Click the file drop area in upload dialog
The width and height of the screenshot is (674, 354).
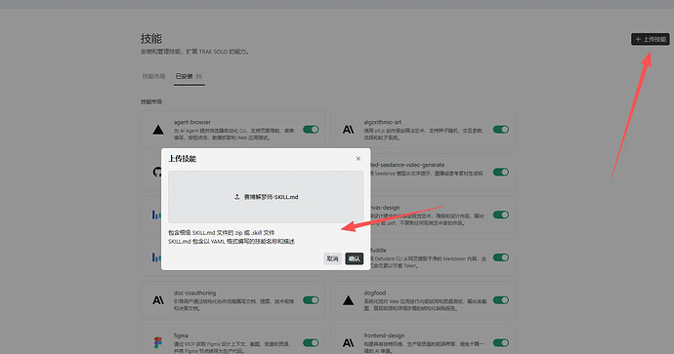pyautogui.click(x=266, y=197)
